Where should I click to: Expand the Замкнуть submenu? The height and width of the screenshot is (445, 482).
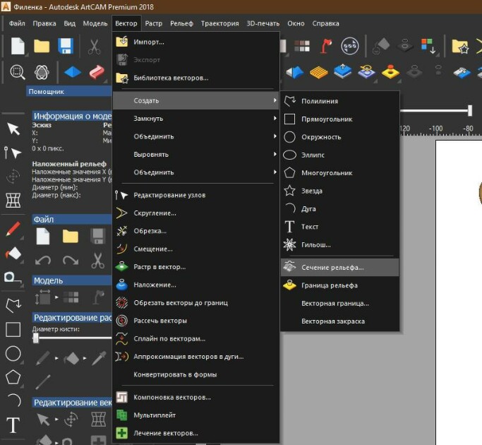click(195, 119)
